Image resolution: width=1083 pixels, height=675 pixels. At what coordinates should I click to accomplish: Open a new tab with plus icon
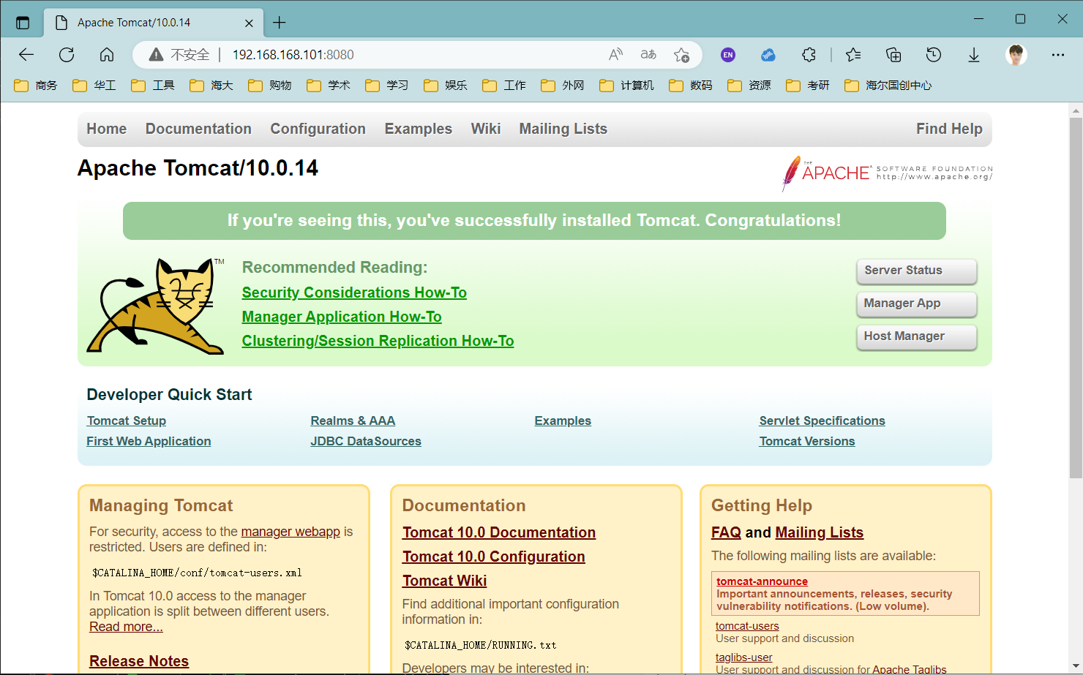[x=280, y=23]
